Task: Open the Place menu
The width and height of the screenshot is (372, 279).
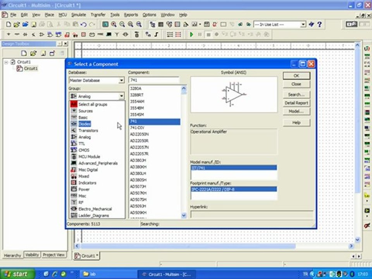Action: click(x=49, y=15)
